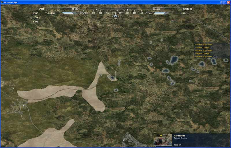Click the fuel level bar
Viewport: 231px width, 148px height.
click(161, 13)
